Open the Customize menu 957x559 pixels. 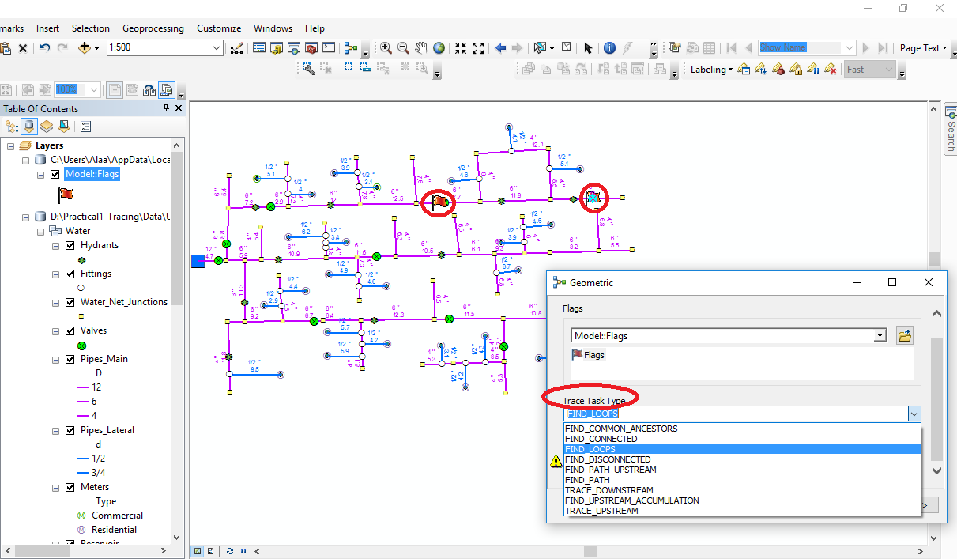click(219, 28)
